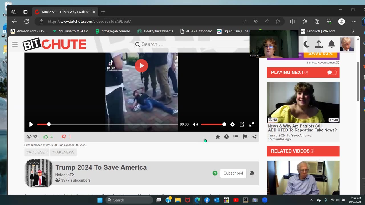Click the BitChute logo

point(54,44)
